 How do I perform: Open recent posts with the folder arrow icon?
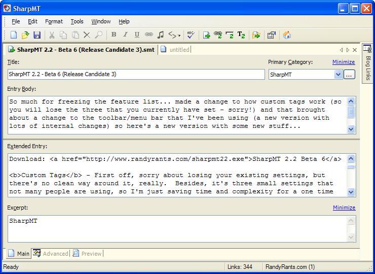pyautogui.click(x=256, y=36)
